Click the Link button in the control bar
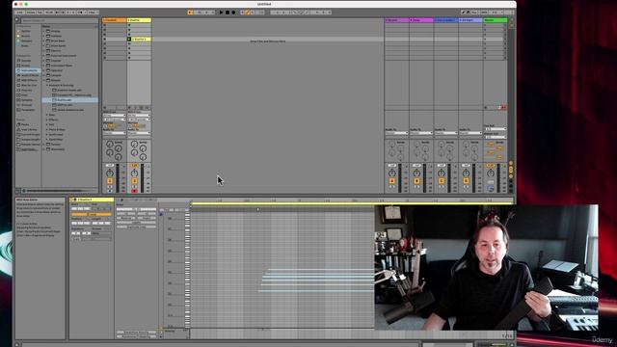 tap(19, 13)
